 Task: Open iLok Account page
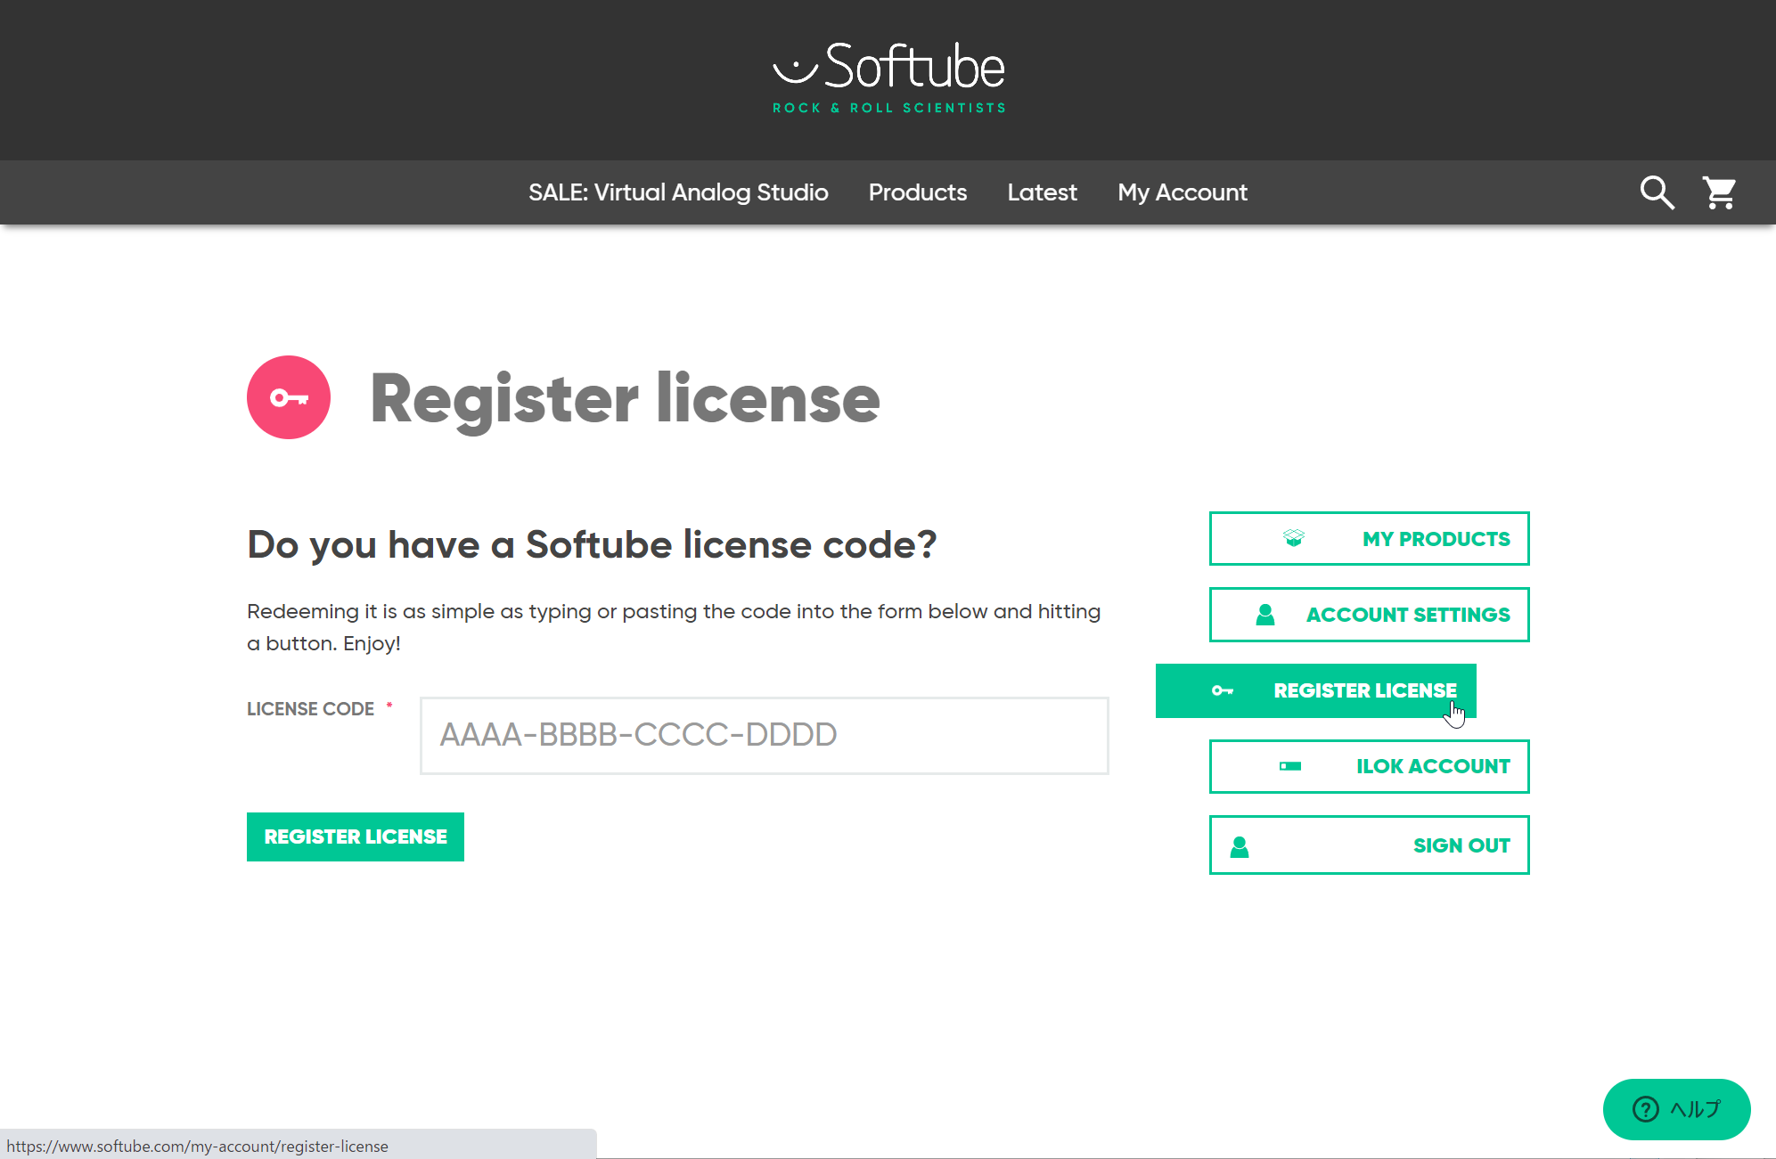1369,766
